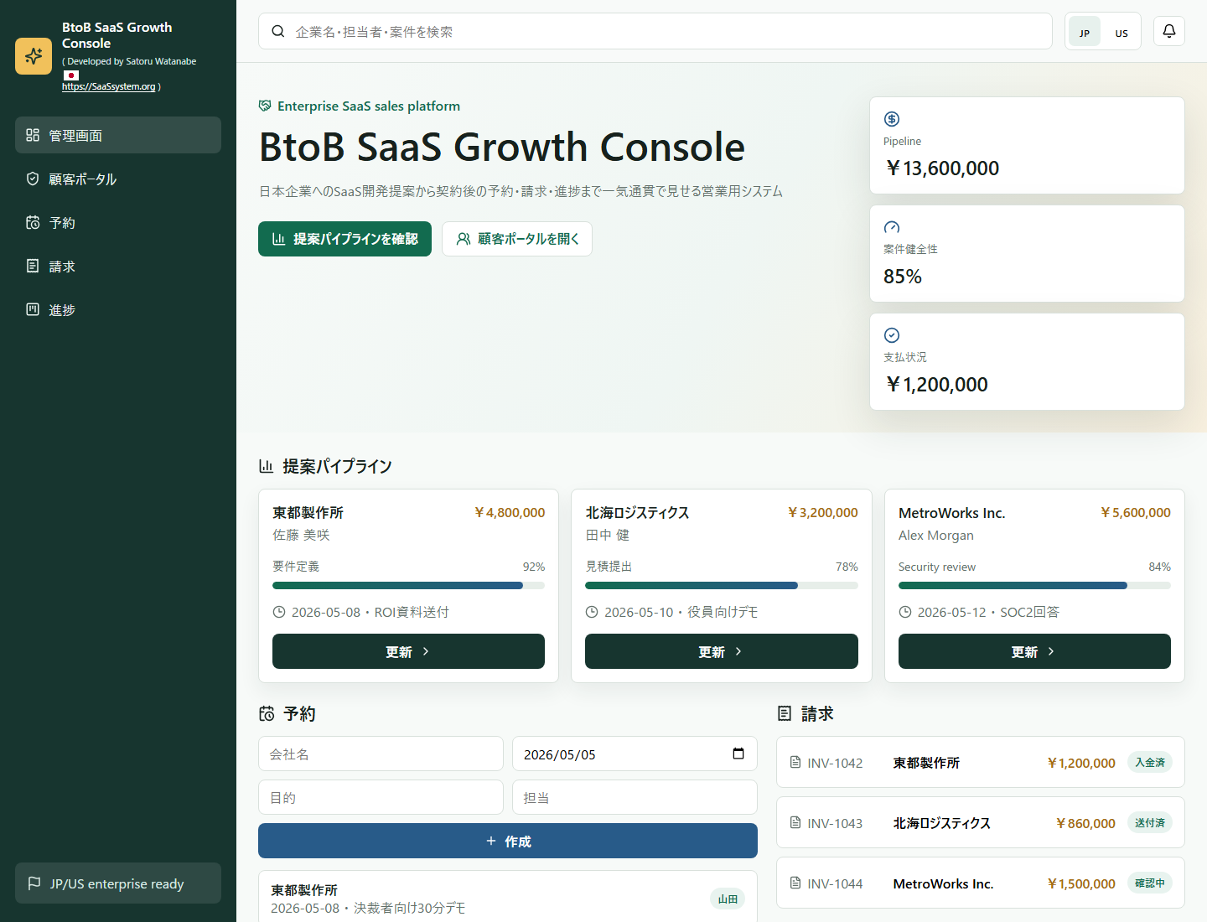Click the 確認中 status badge
This screenshot has height=922, width=1207.
(x=1150, y=883)
